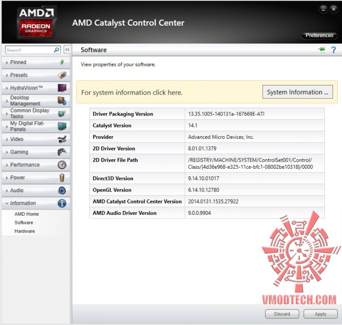The height and width of the screenshot is (325, 342).
Task: Click the Desktop Management icon
Action: coord(62,101)
